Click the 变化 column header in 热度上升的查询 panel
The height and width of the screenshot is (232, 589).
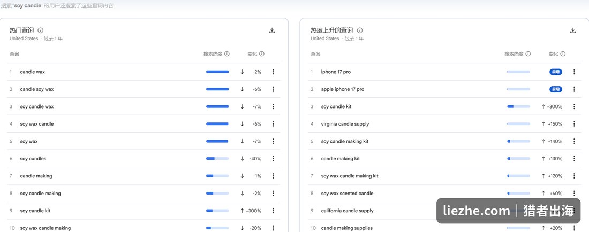[553, 54]
